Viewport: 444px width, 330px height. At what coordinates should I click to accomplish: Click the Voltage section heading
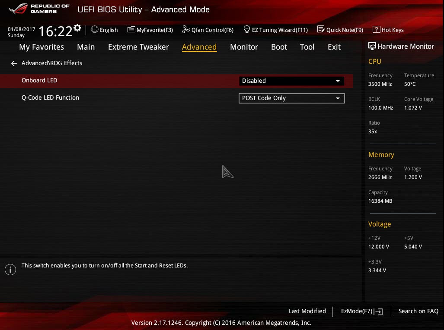pos(380,224)
